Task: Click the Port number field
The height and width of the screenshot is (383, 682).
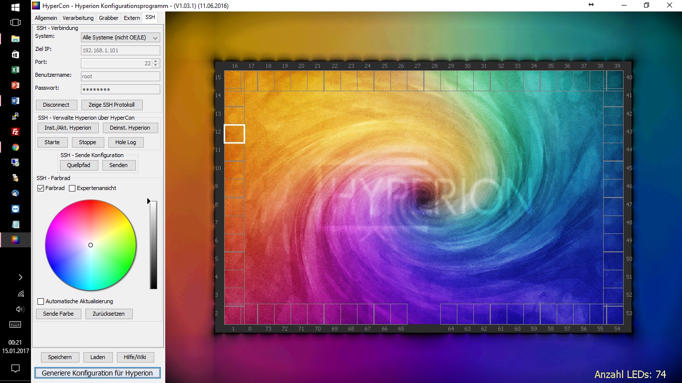Action: click(x=117, y=63)
